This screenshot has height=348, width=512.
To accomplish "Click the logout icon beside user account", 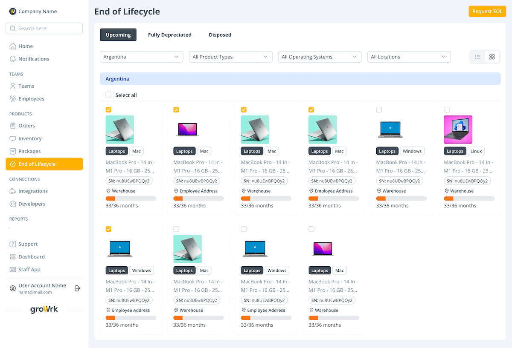I will pyautogui.click(x=77, y=288).
